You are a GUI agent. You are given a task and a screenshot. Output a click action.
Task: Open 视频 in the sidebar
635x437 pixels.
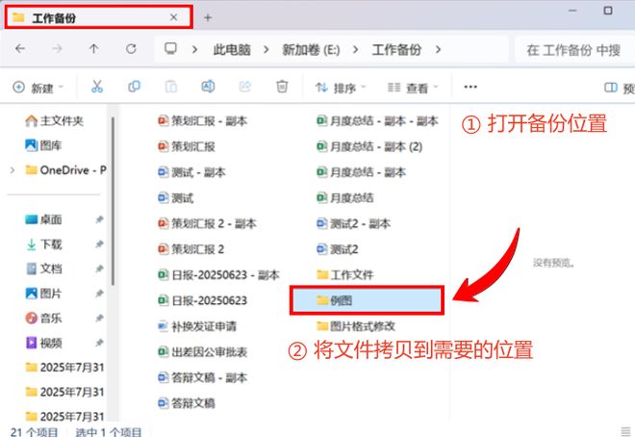[x=43, y=343]
